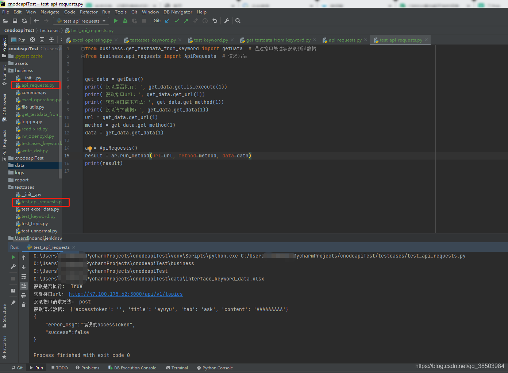The image size is (508, 373).
Task: Select logger.py in the project tree
Action: click(31, 122)
